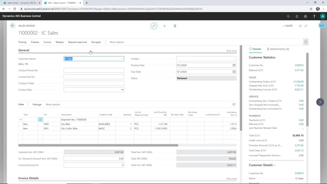Focus the Contact E-Mail field
Viewport: 327px width, 184px height.
94,83
